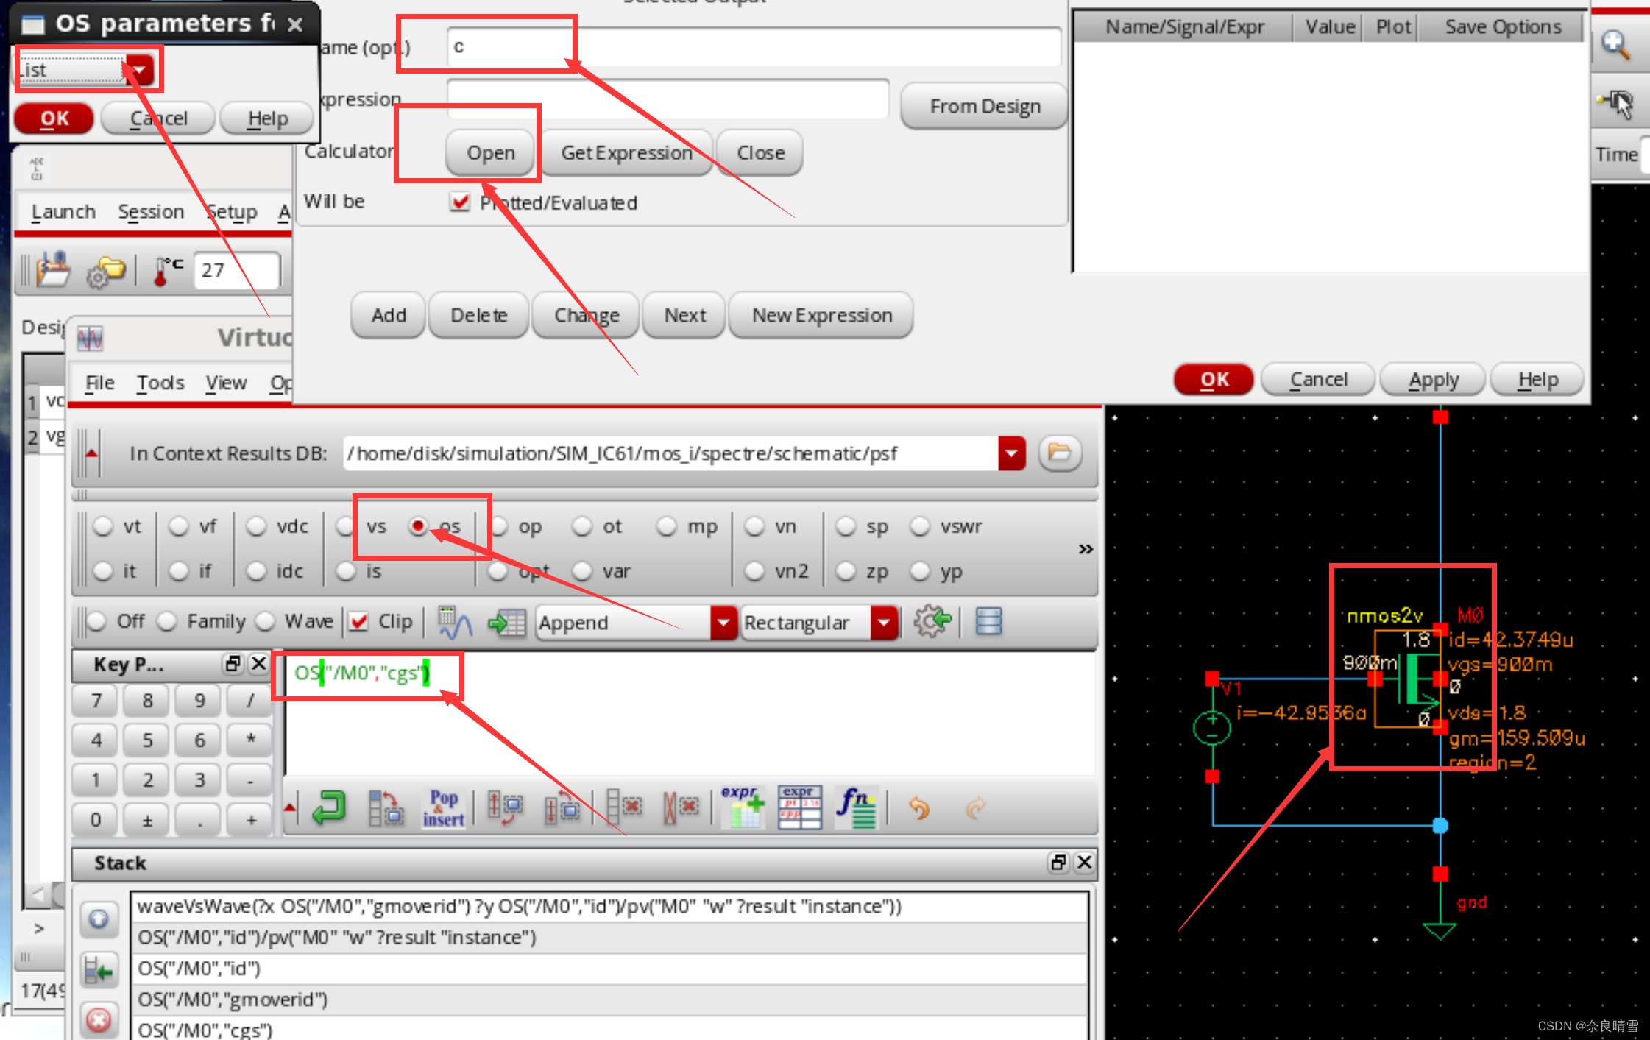Click the green Enter arrow icon

(328, 807)
